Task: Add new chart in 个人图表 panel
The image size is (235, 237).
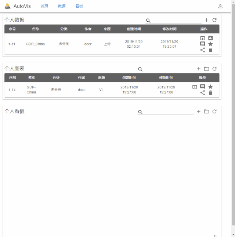Action: tap(199, 69)
